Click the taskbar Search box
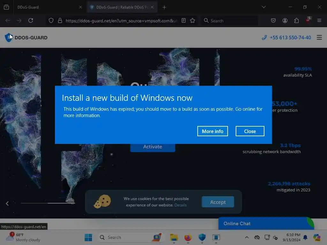Screen dimensions: 327x245 click(x=130, y=237)
